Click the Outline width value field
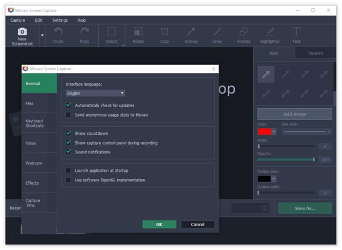Image resolution: width=342 pixels, height=250 pixels. [x=325, y=193]
